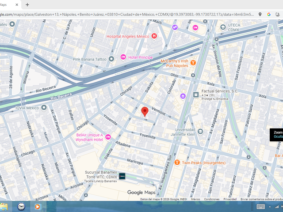
Task: Click "McCarthy's Irish Pub Nápoles" label text
Action: pos(174,63)
